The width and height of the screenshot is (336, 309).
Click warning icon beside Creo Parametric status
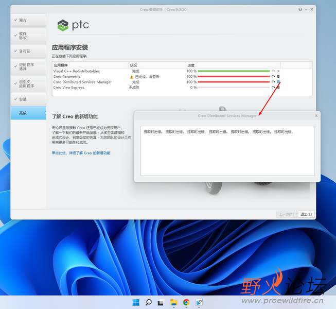(132, 77)
